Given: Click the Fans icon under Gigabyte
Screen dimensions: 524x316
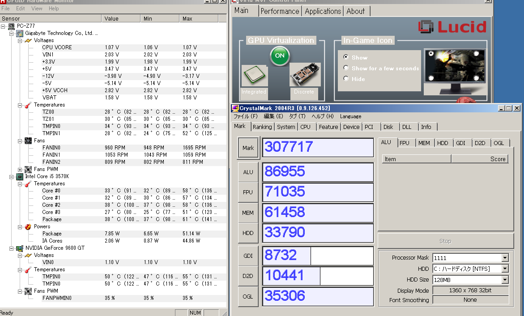Looking at the screenshot, I should pos(28,141).
